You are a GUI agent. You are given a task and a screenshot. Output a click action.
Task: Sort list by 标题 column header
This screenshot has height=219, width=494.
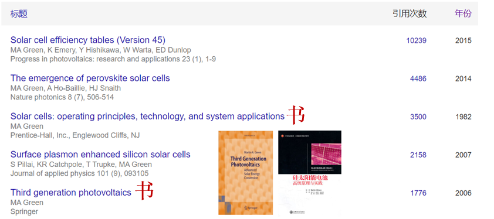tap(19, 14)
